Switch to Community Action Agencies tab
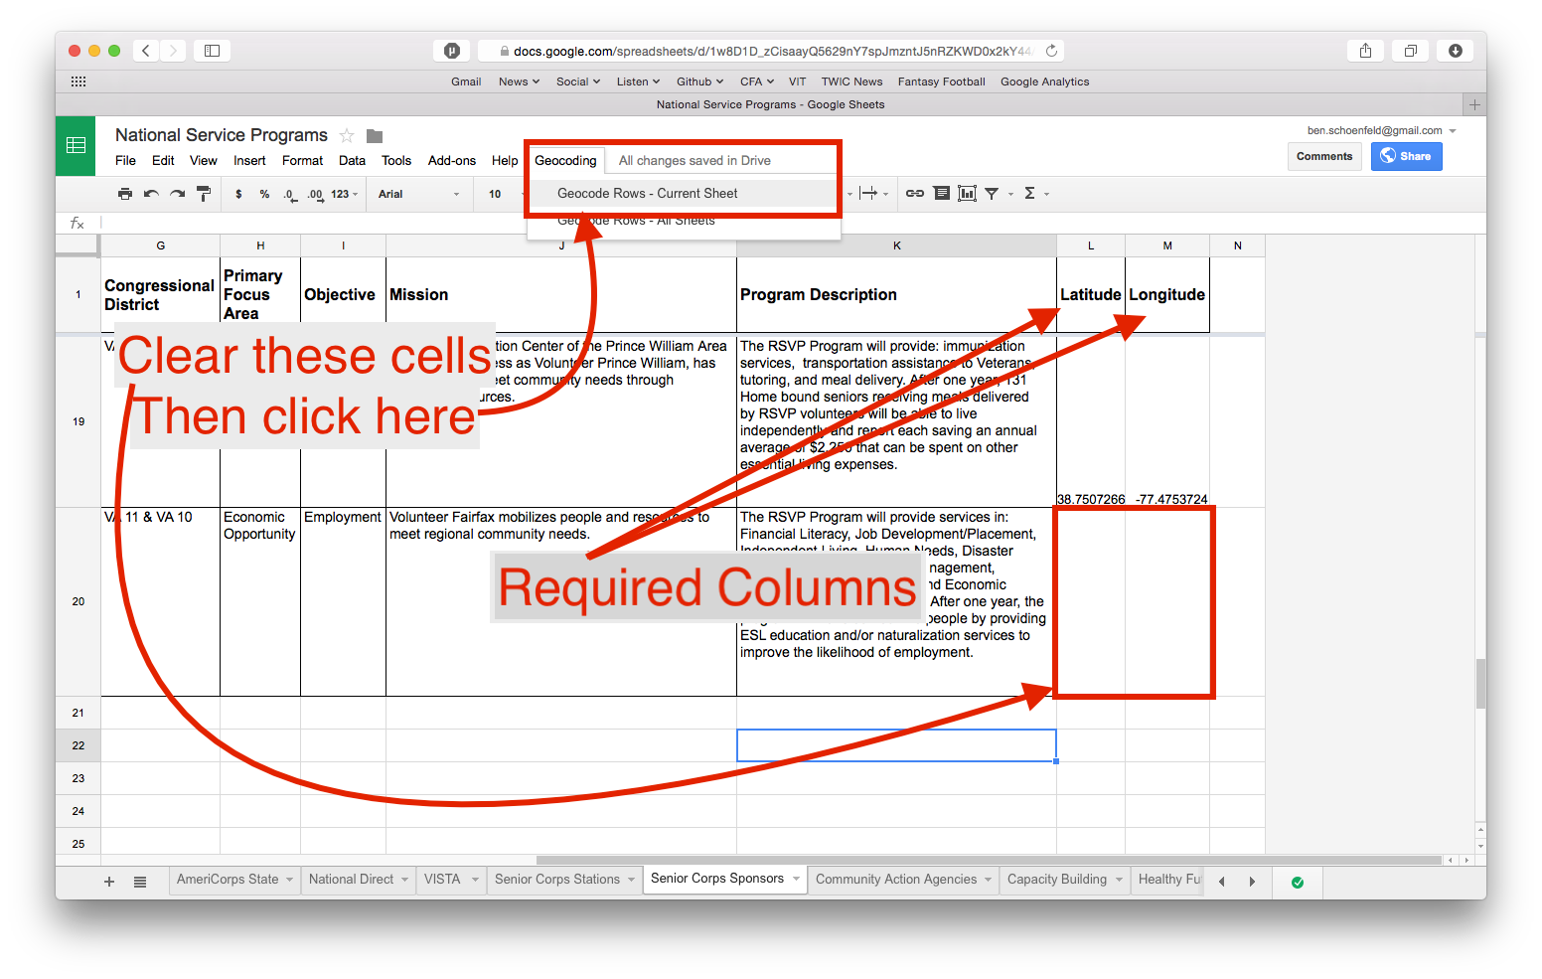The image size is (1542, 979). [895, 880]
